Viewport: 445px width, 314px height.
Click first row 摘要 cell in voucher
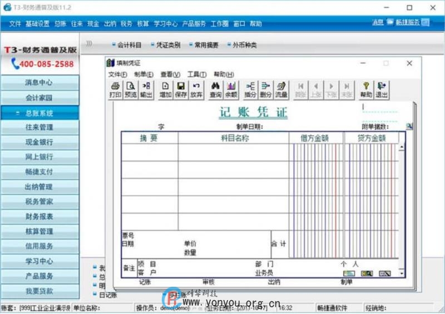150,153
